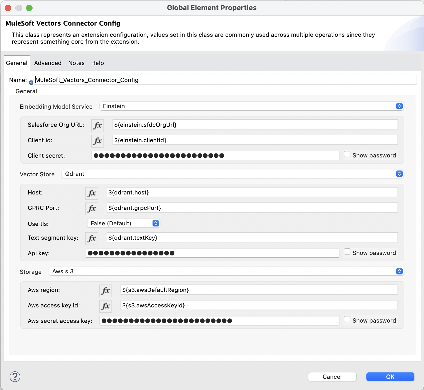
Task: Click the Aws region input field
Action: [x=259, y=290]
